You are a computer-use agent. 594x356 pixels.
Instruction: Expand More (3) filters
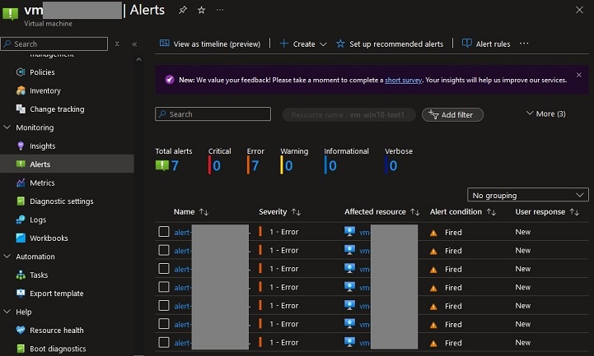click(x=545, y=113)
